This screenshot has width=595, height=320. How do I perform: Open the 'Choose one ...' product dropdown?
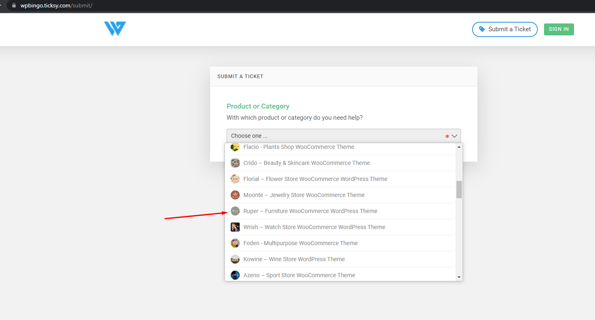coord(344,136)
